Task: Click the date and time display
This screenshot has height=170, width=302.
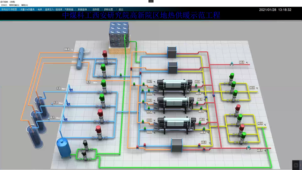Action: [x=275, y=10]
